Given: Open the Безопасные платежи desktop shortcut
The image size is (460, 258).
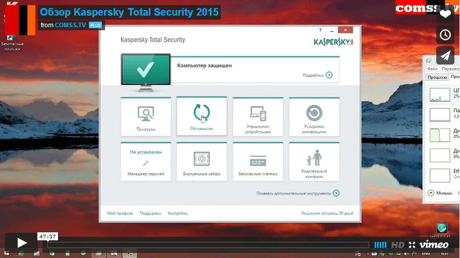Looking at the screenshot, I should (12, 43).
